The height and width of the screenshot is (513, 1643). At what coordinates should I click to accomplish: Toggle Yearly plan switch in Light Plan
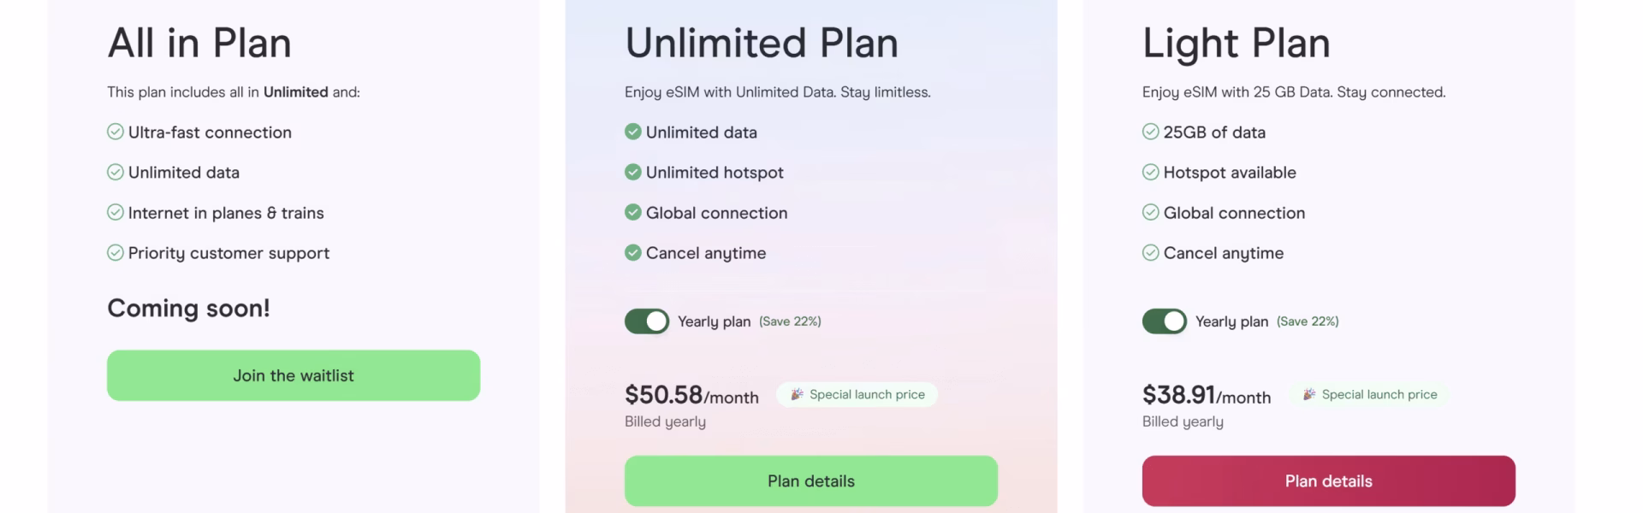pos(1165,321)
